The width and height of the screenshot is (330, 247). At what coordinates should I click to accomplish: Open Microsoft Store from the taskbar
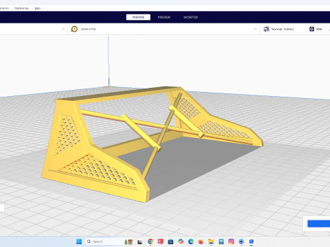click(170, 242)
